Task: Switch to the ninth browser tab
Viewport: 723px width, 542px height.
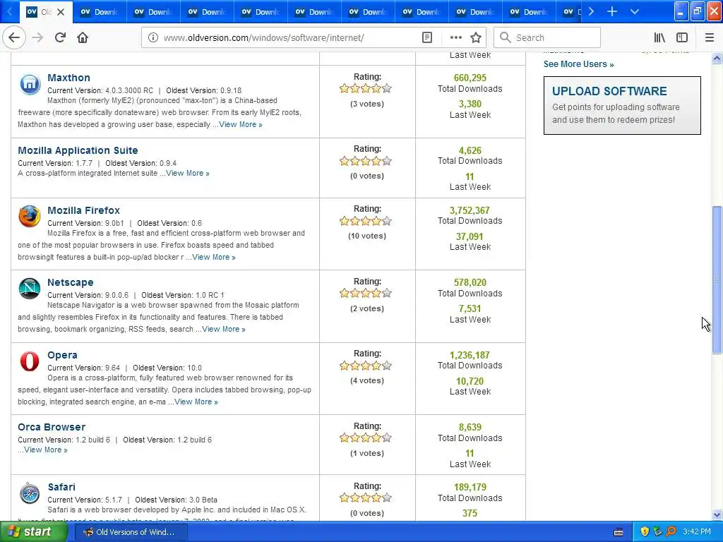Action: coord(475,12)
